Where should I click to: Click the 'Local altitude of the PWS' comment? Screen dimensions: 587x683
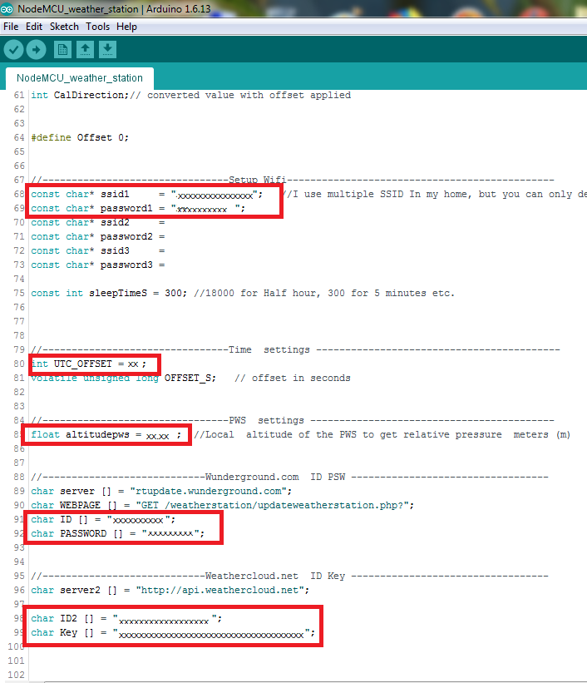(x=382, y=435)
